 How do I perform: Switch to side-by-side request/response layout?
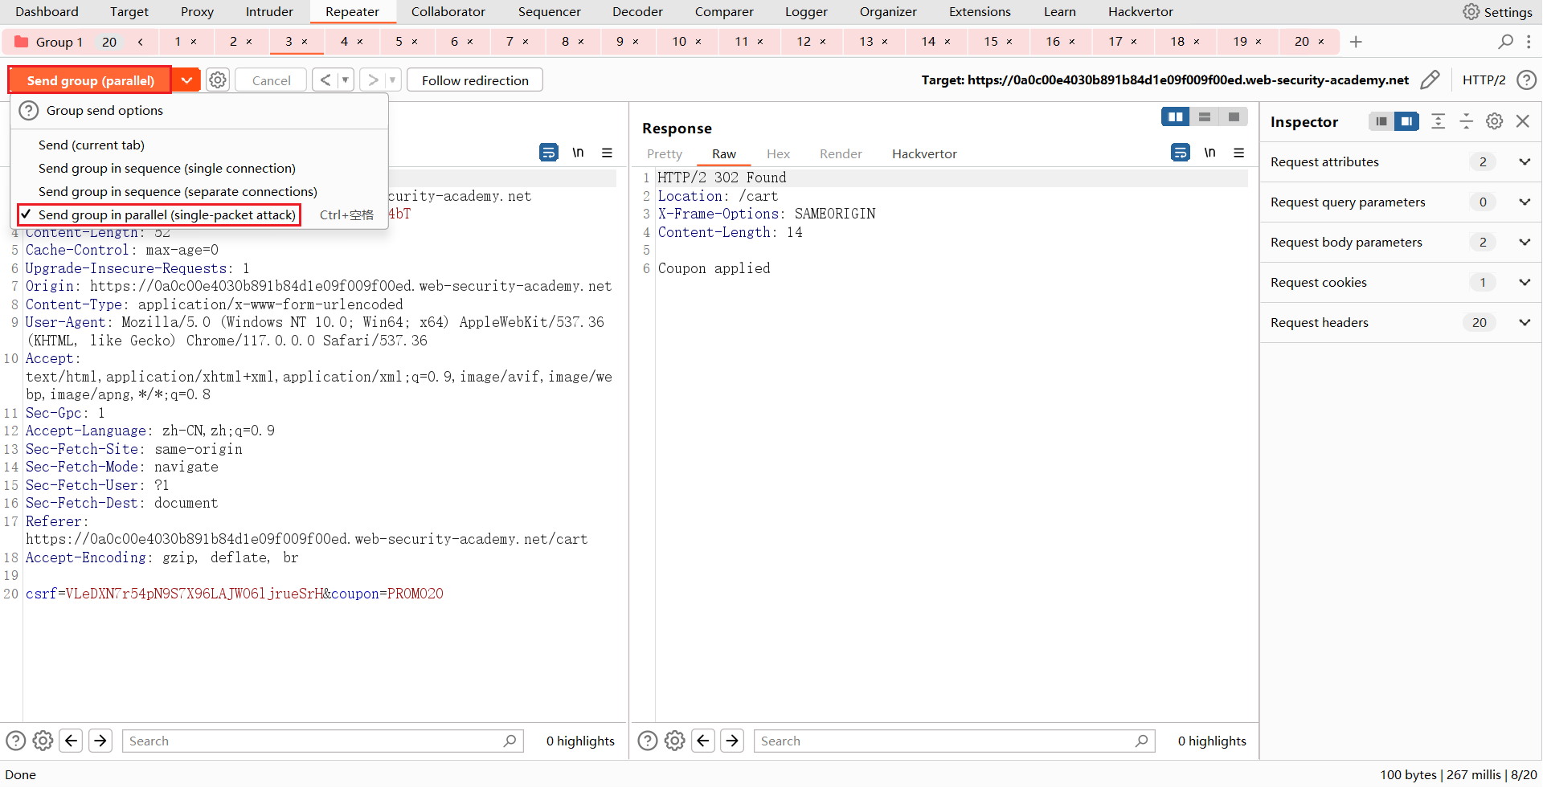coord(1175,117)
